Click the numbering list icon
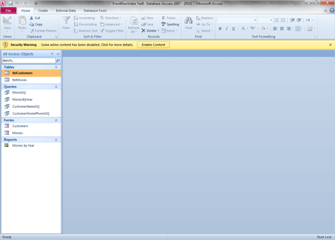This screenshot has width=335, height=240. (x=283, y=20)
